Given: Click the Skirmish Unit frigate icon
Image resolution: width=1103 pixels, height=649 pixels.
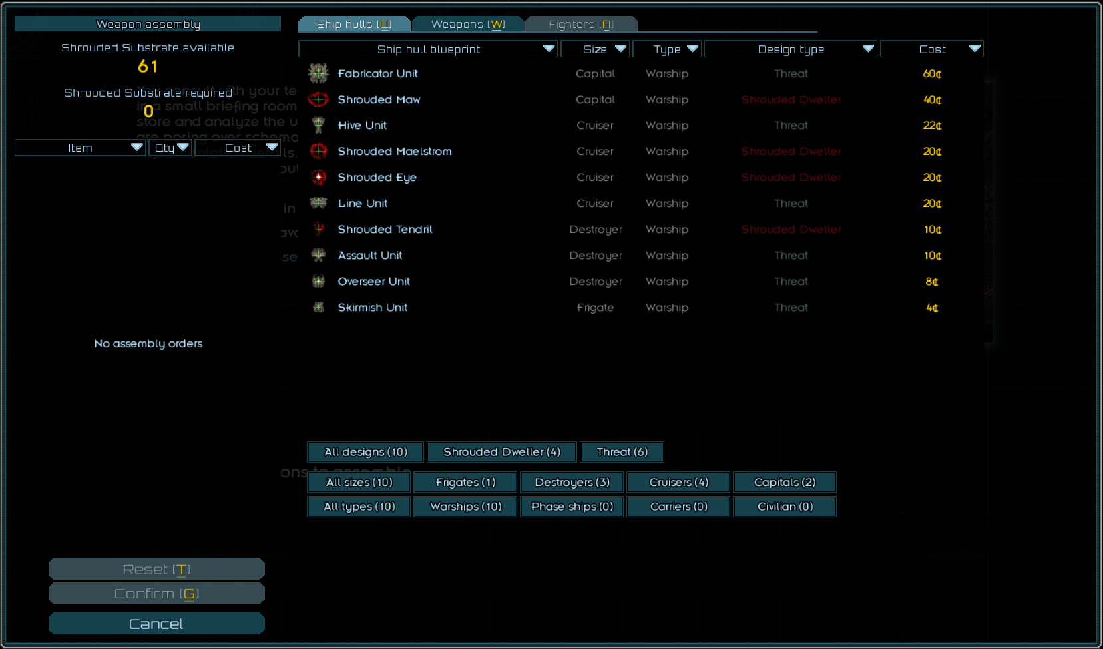Looking at the screenshot, I should 318,307.
